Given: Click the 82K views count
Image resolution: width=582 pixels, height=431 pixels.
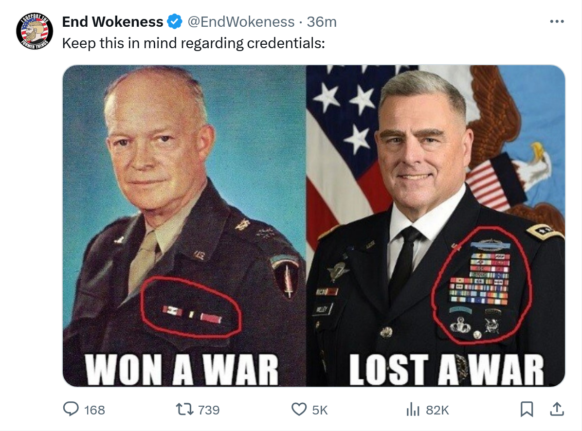Looking at the screenshot, I should point(437,410).
